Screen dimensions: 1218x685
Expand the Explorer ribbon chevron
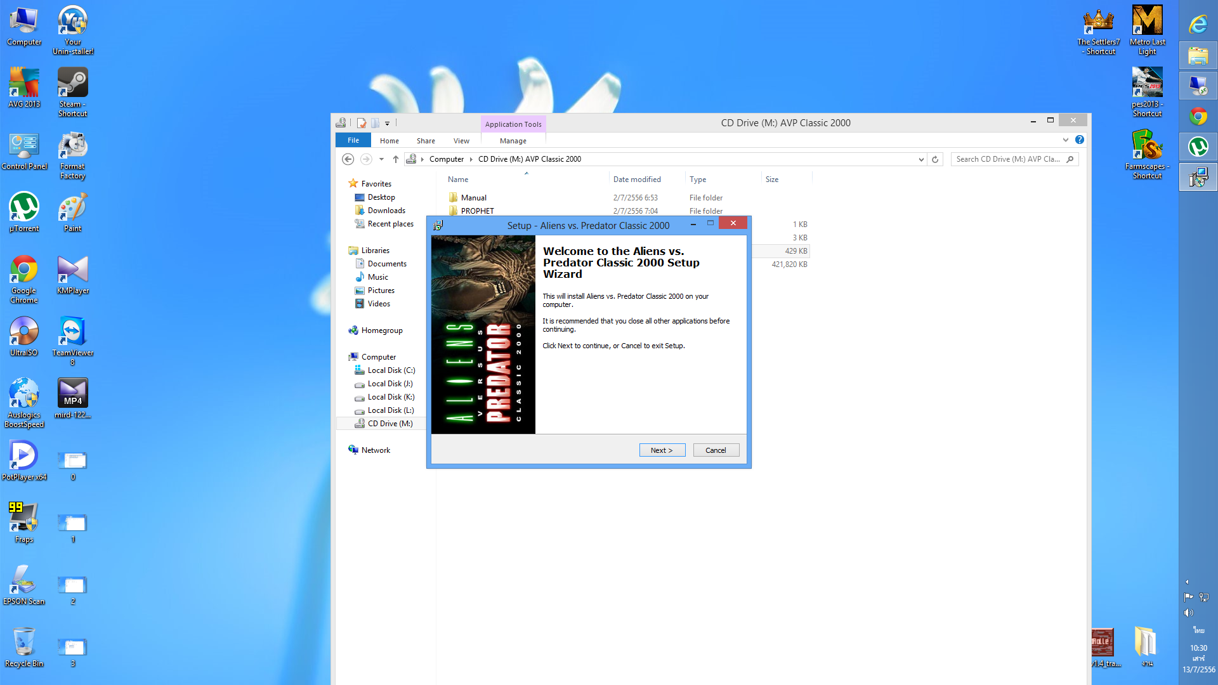pyautogui.click(x=1066, y=140)
